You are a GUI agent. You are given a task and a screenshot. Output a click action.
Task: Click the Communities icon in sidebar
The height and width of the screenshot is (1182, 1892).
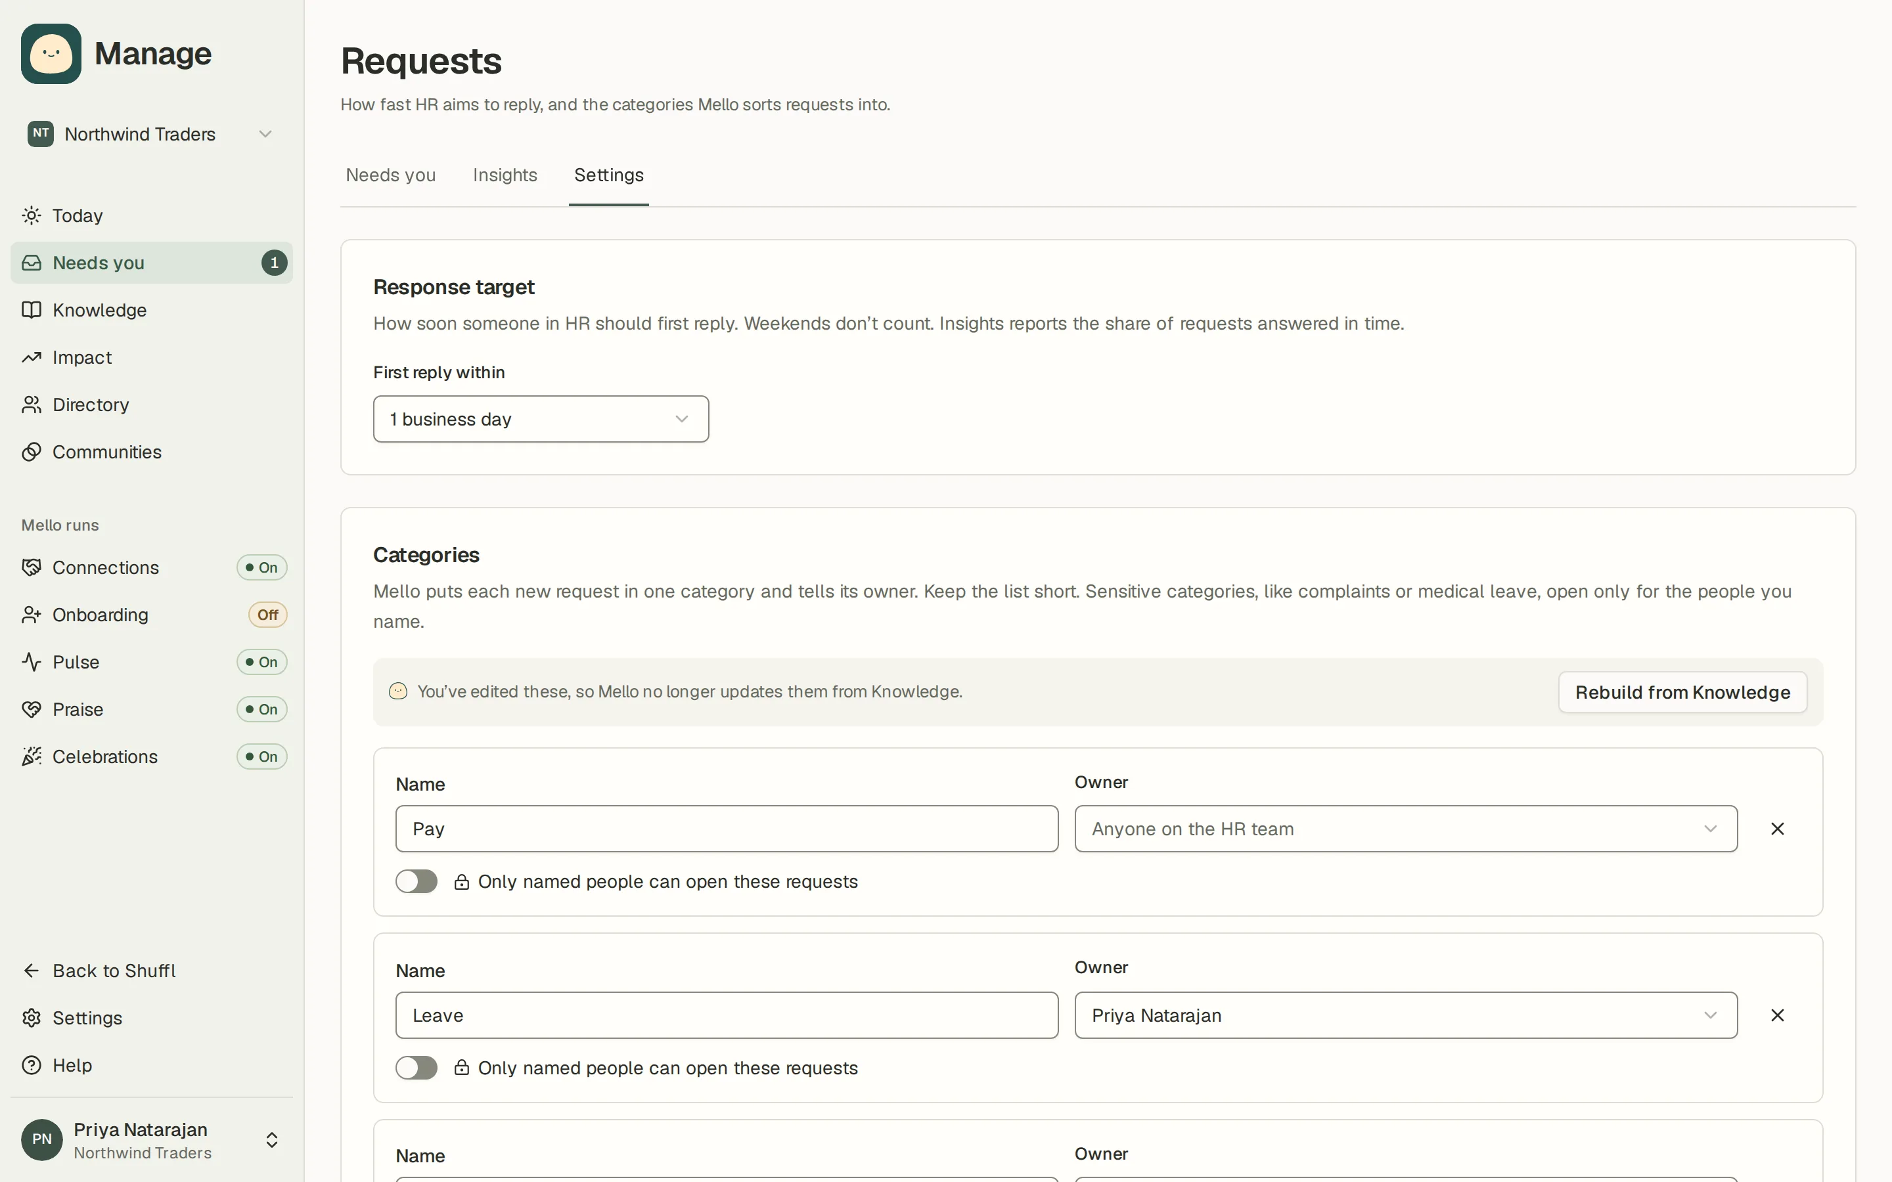click(32, 452)
